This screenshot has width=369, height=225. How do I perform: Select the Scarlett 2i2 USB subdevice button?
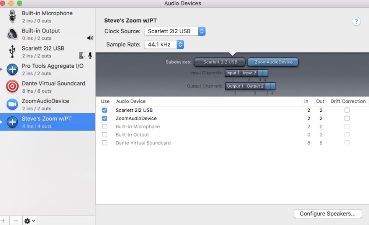point(220,62)
